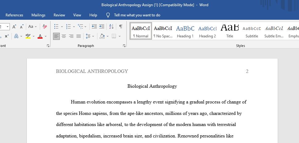Open line and paragraph spacing
The width and height of the screenshot is (299, 143).
[x=88, y=36]
